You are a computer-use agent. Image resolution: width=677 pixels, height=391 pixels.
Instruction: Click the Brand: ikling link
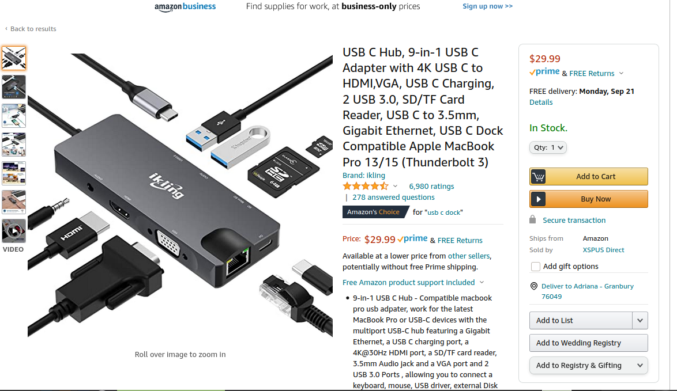[x=363, y=176]
